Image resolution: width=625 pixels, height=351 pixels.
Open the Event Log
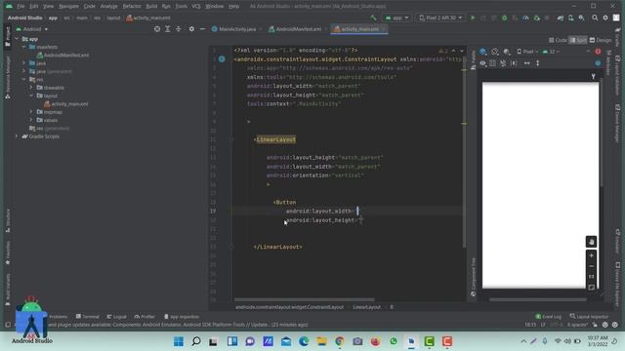pyautogui.click(x=549, y=317)
